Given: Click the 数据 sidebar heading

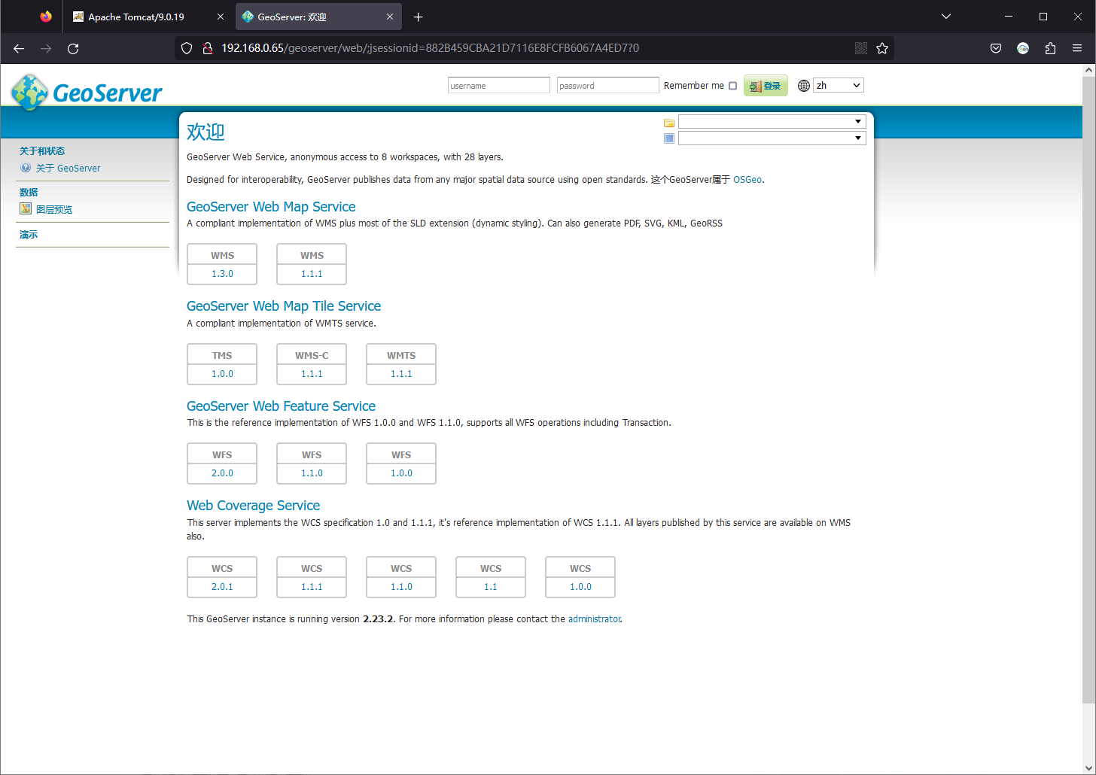Looking at the screenshot, I should (29, 193).
